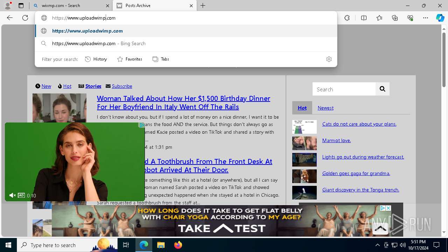This screenshot has height=252, width=448.
Task: Open 'Golden goes gaga for grandma'
Action: [356, 173]
